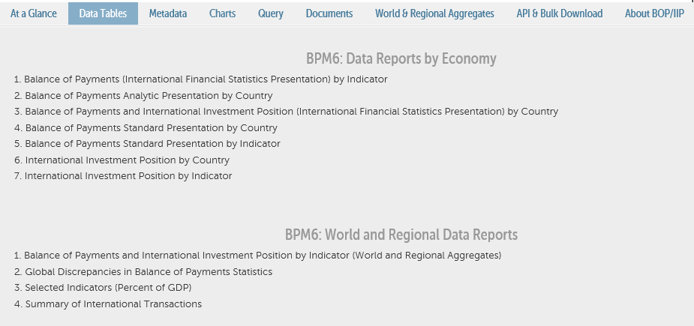694x326 pixels.
Task: Open the About BOP/IIP tab
Action: 654,13
